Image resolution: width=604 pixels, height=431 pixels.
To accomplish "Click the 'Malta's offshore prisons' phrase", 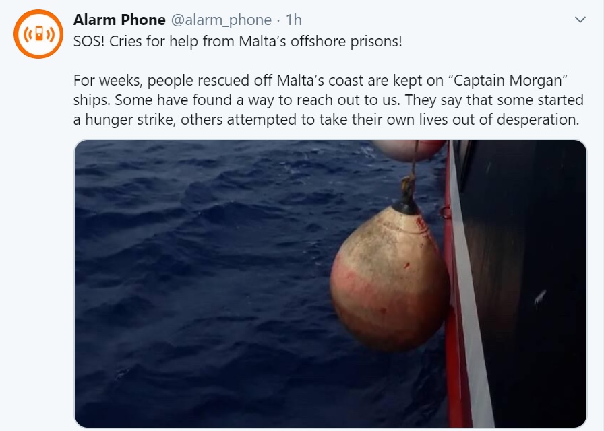I will 320,41.
